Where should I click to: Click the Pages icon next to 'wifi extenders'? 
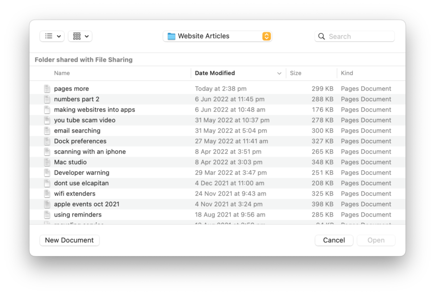tap(47, 193)
